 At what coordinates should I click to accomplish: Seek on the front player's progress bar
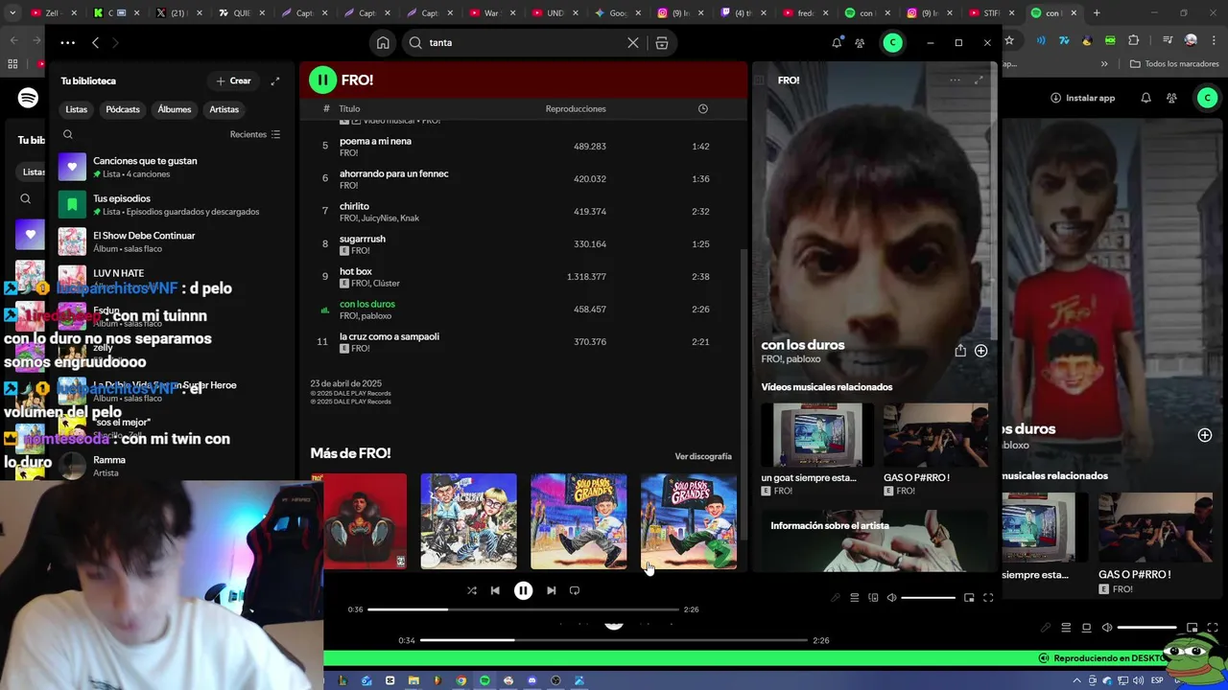524,609
